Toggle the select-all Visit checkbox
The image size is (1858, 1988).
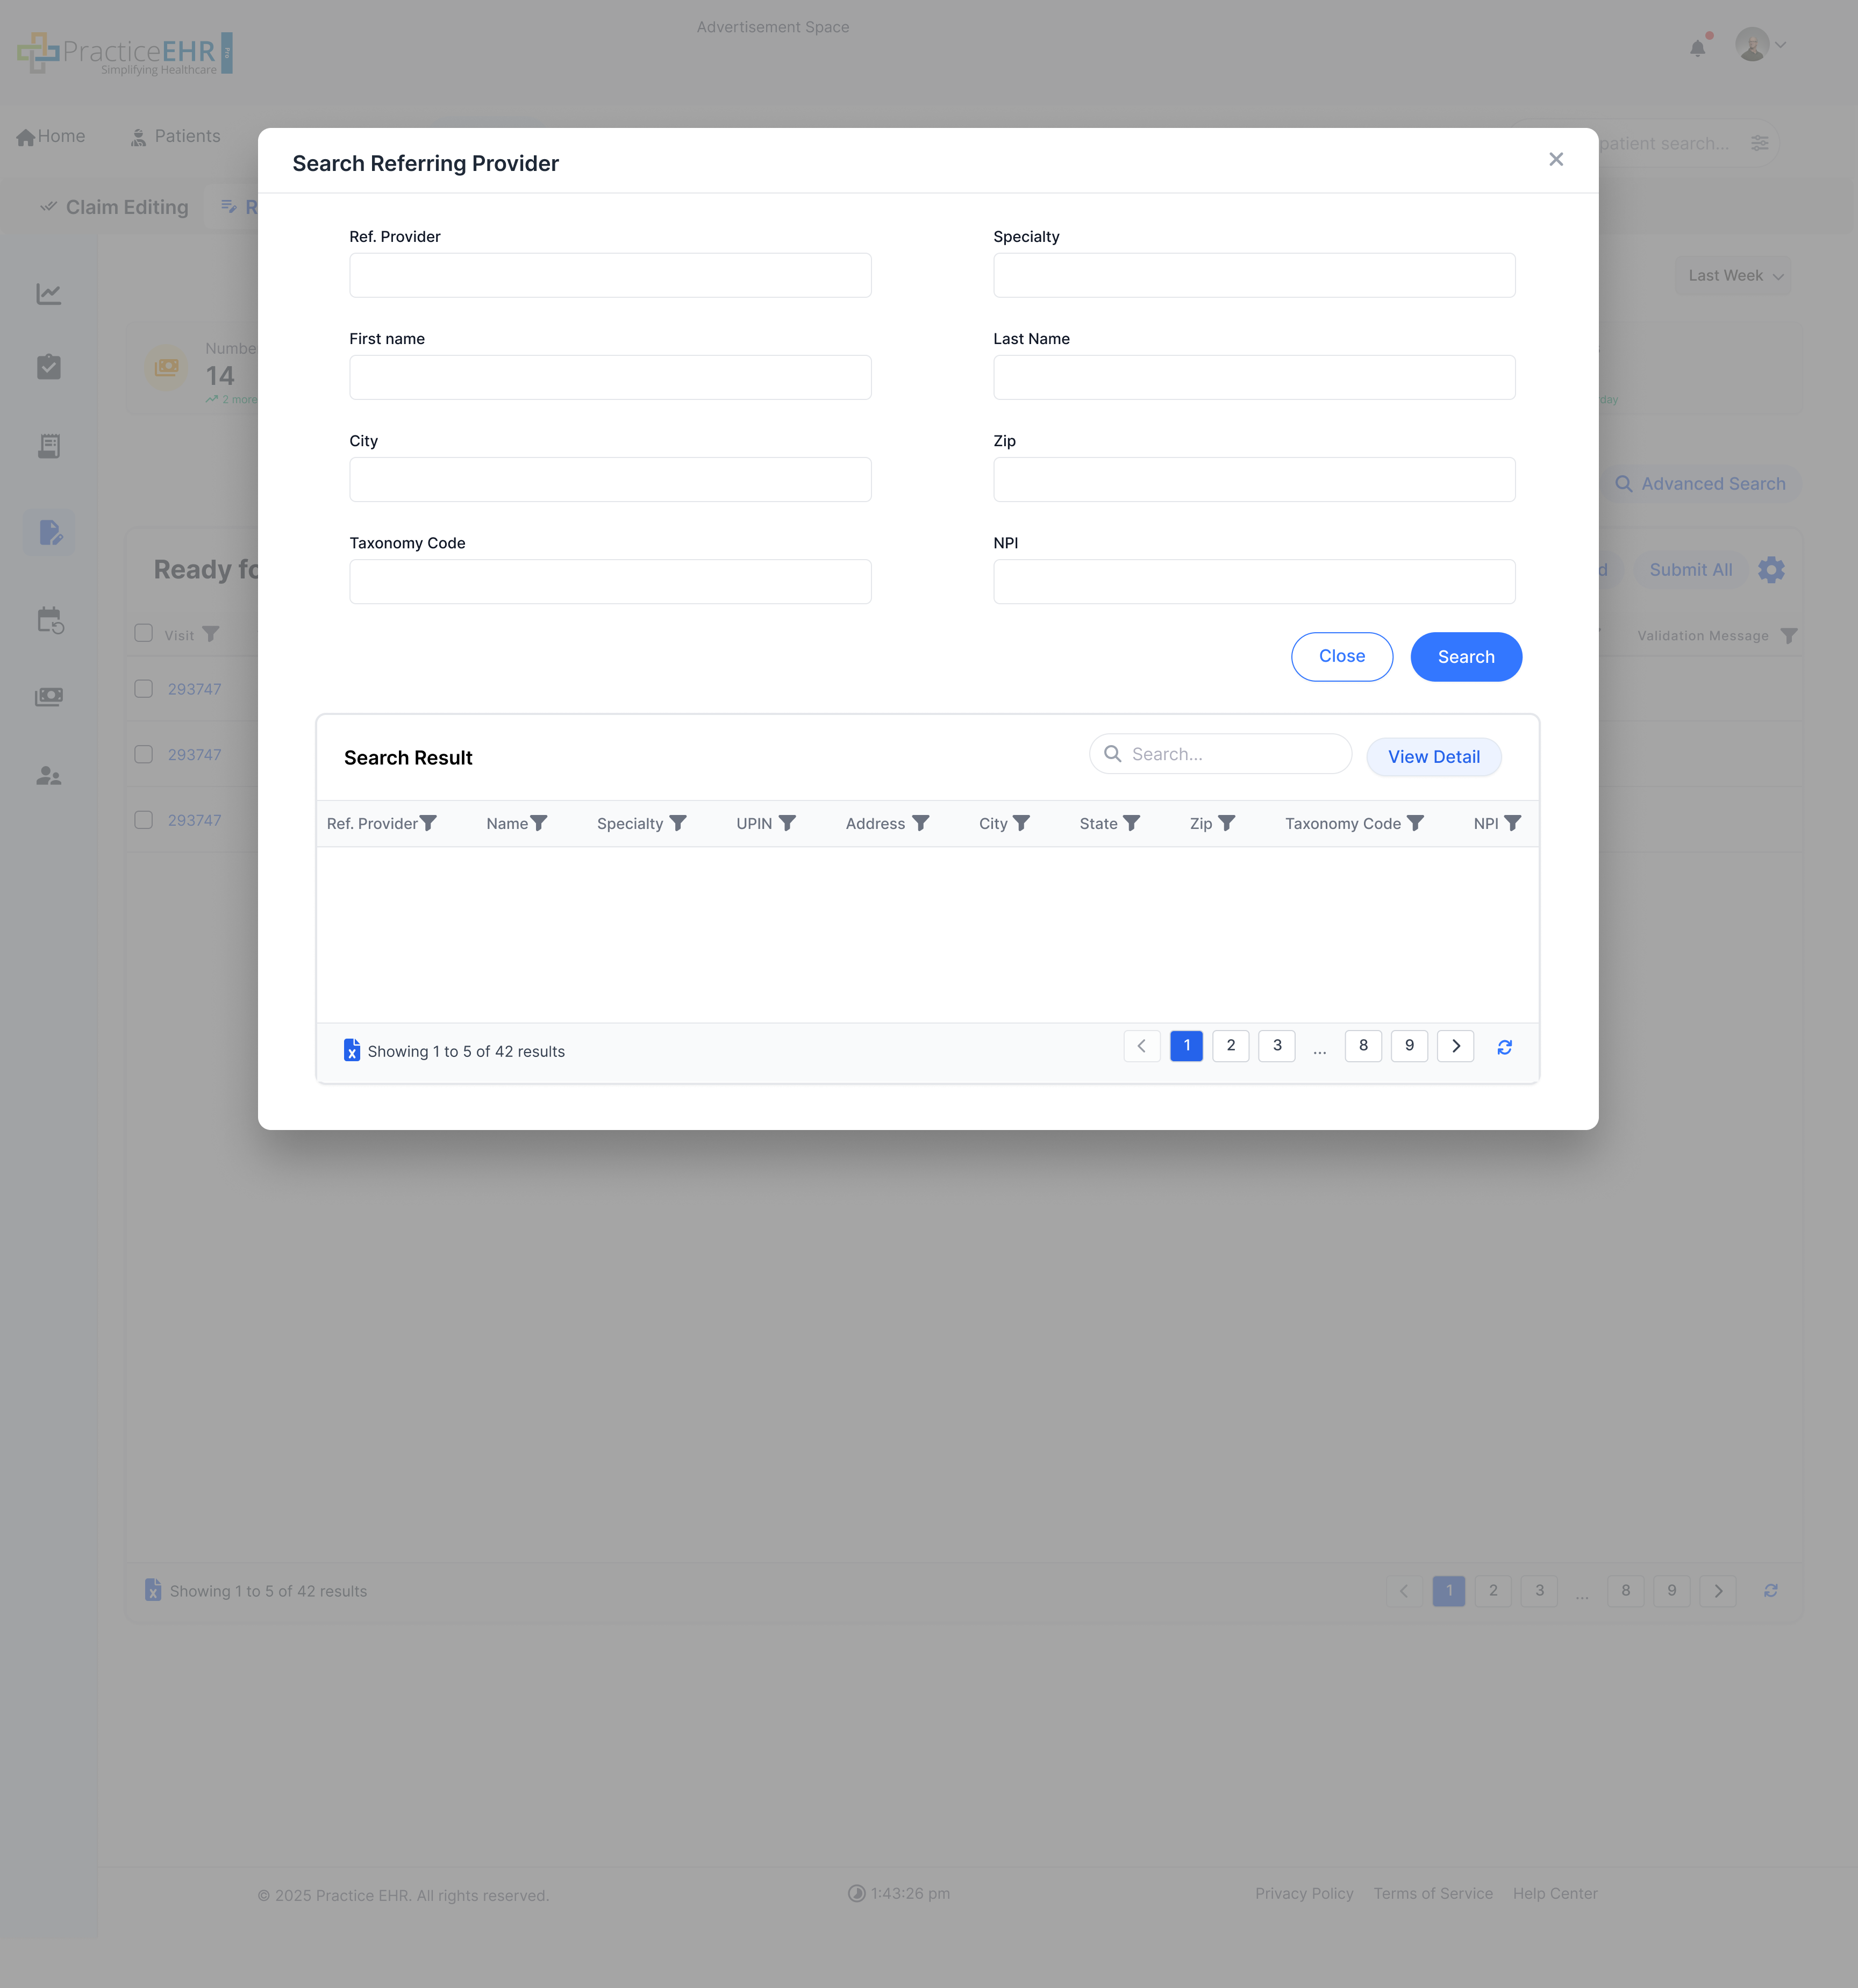pos(144,633)
